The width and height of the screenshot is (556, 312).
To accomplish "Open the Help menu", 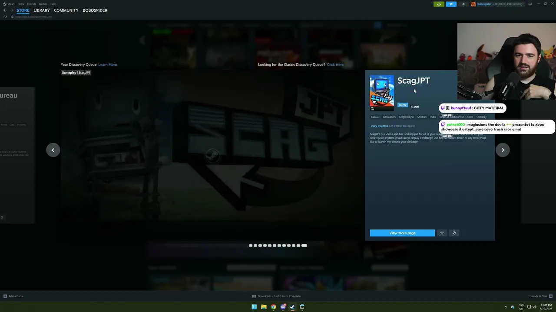I will pos(53,4).
